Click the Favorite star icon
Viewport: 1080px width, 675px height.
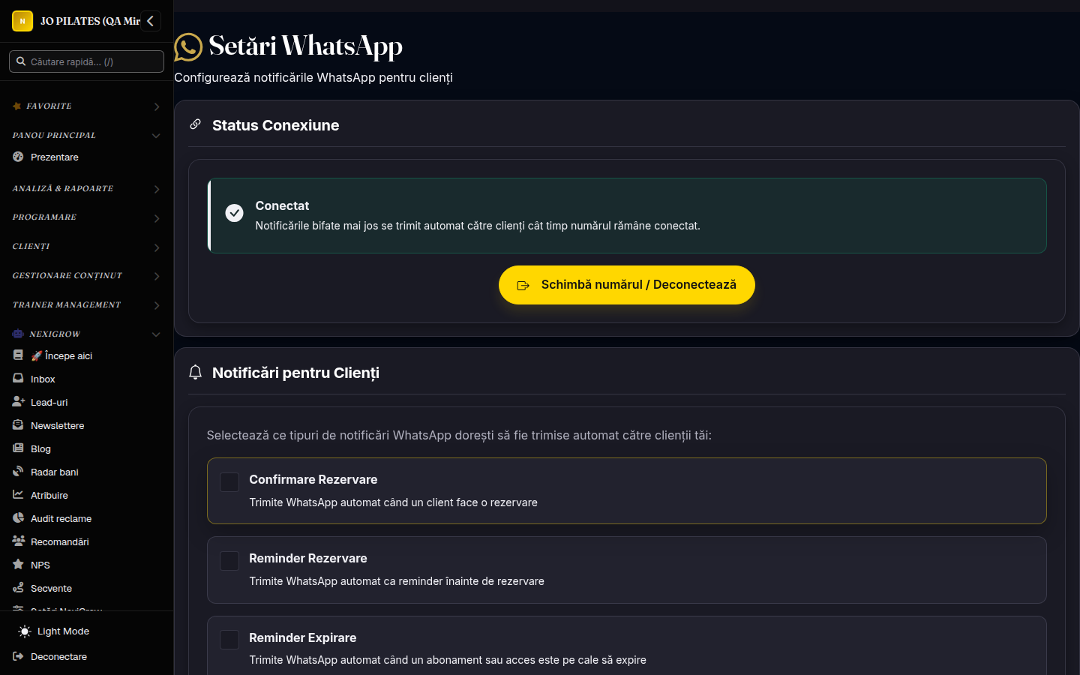pos(17,106)
